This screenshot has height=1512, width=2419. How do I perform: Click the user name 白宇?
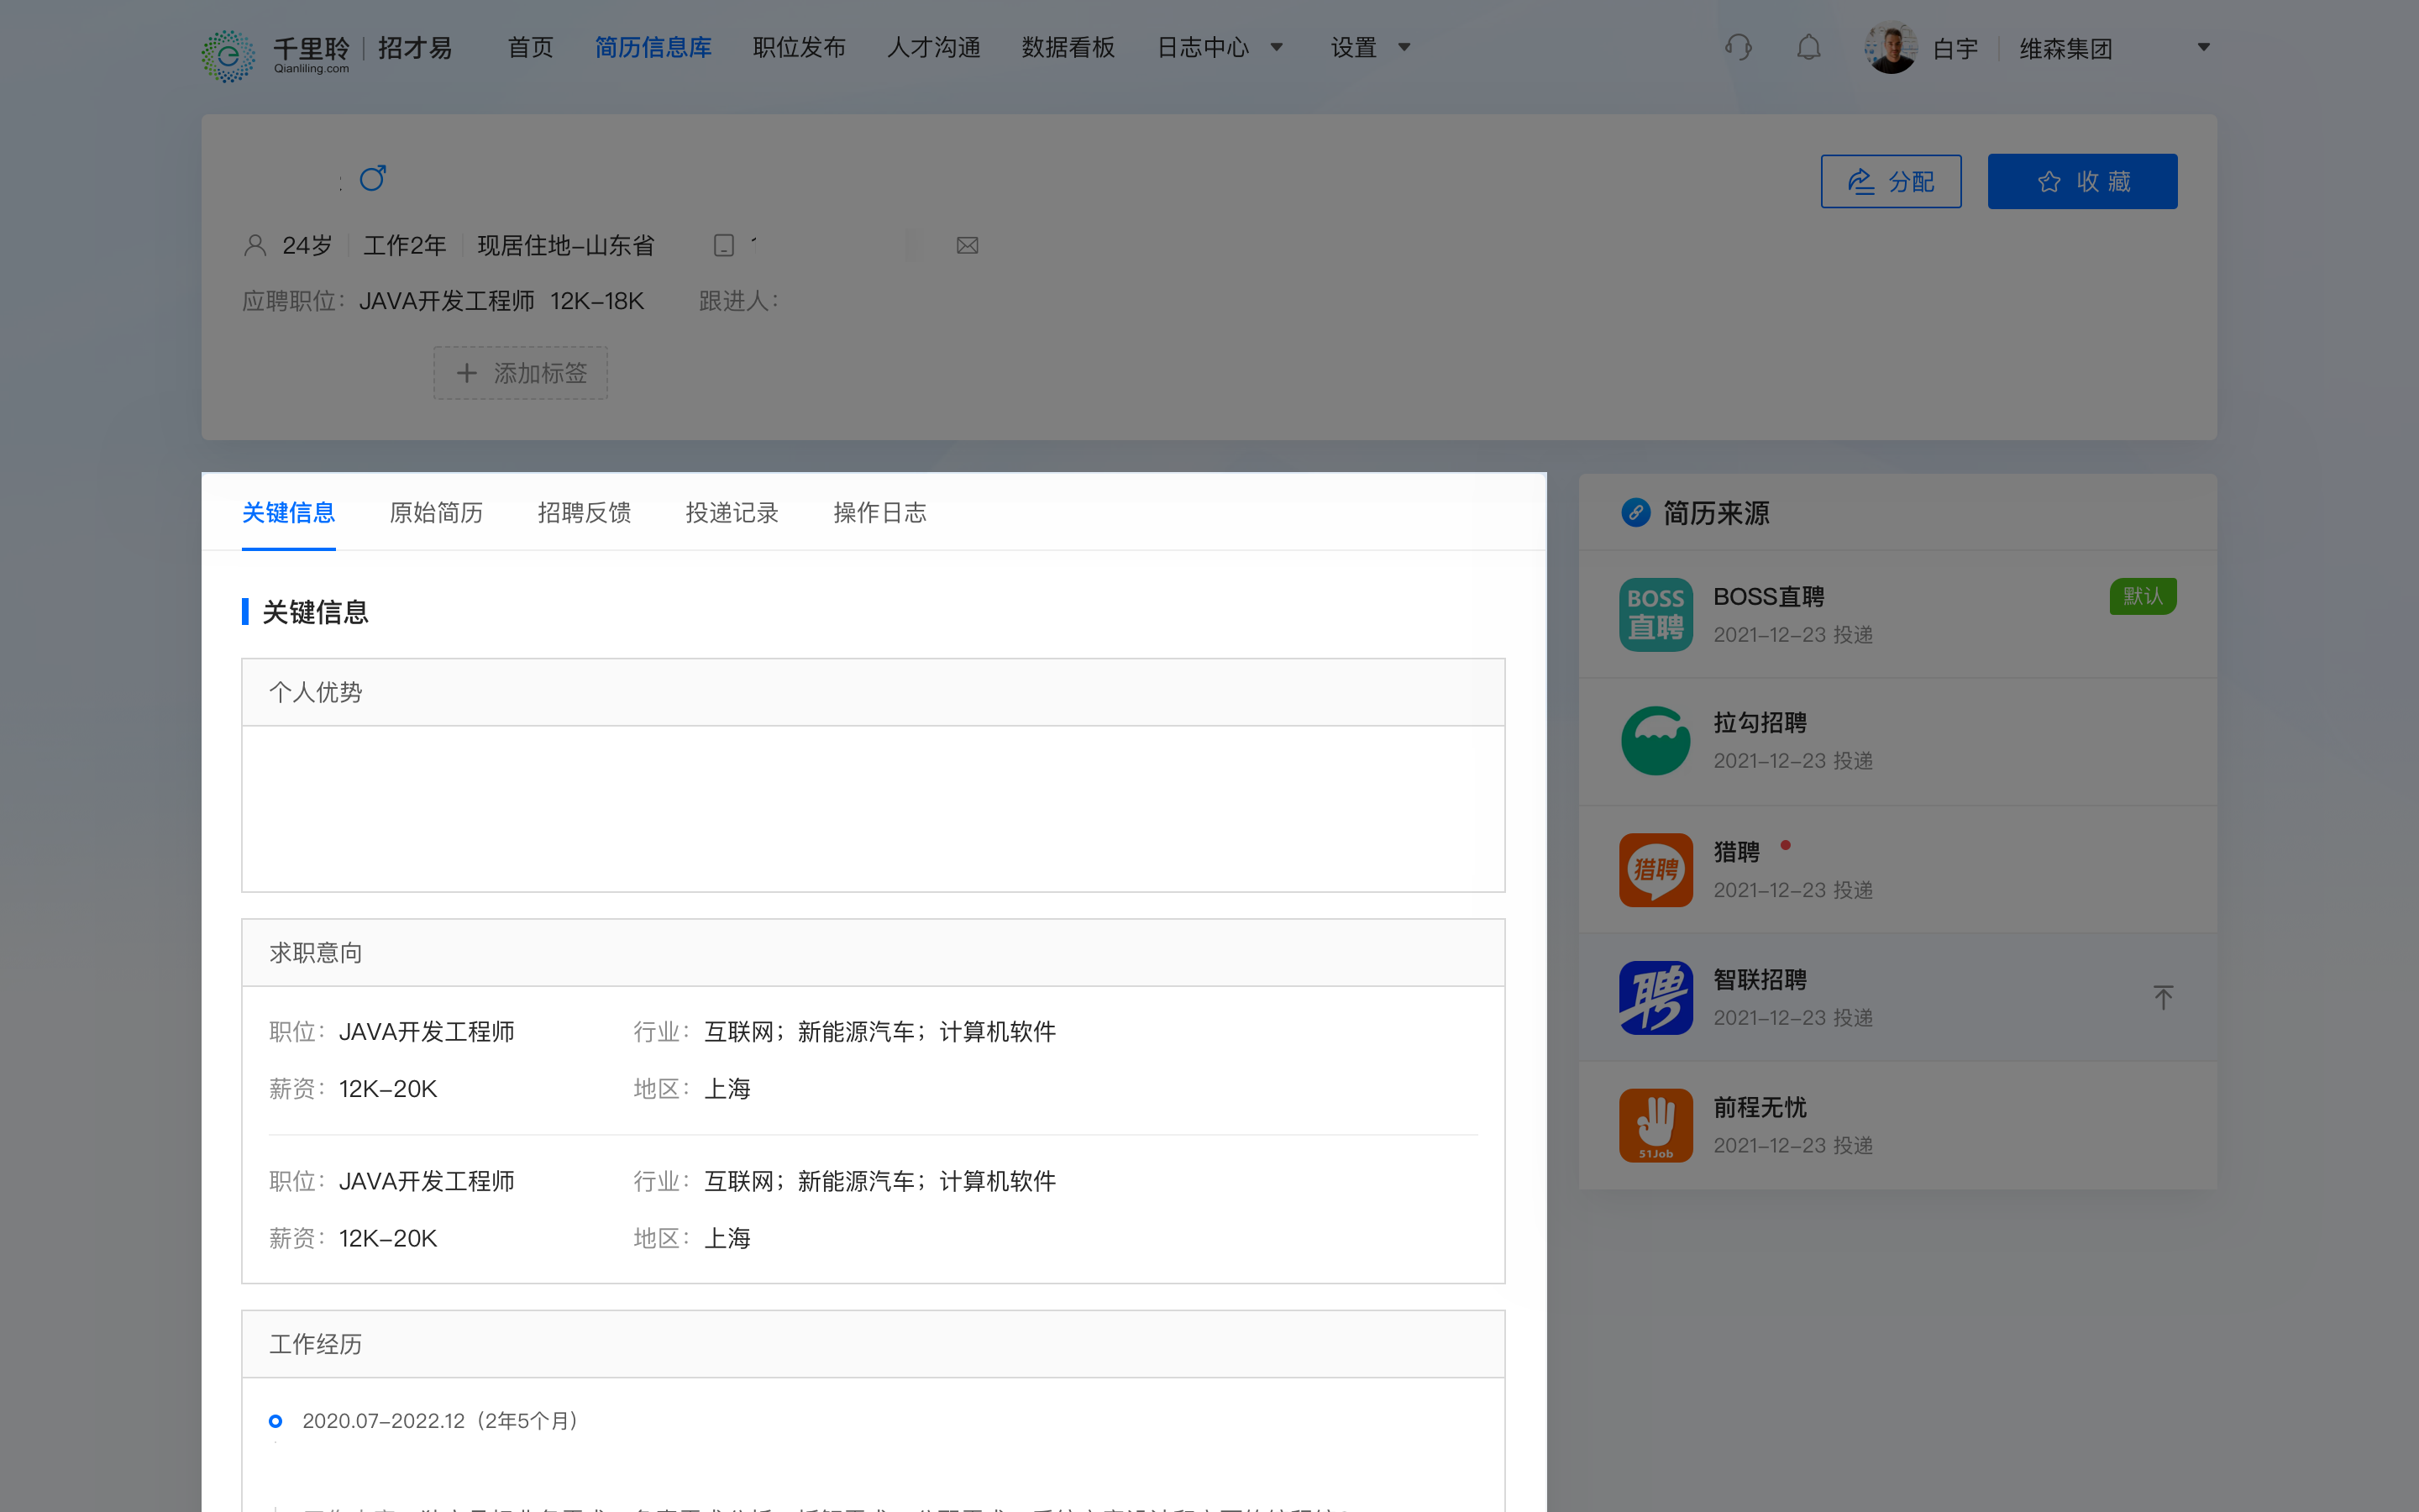(x=1955, y=49)
